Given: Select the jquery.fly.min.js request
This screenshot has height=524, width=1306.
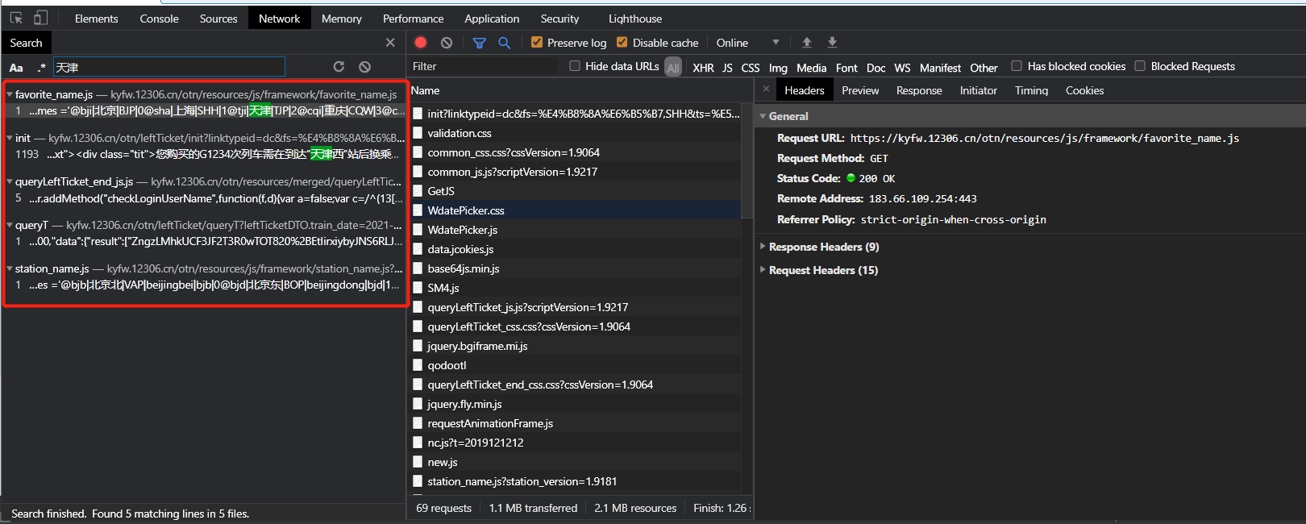Looking at the screenshot, I should click(576, 404).
